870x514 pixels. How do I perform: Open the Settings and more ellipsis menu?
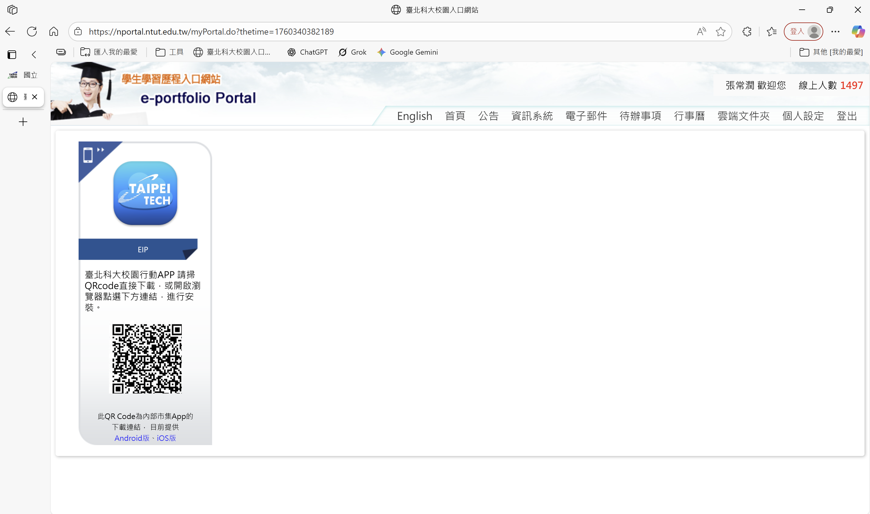(835, 32)
